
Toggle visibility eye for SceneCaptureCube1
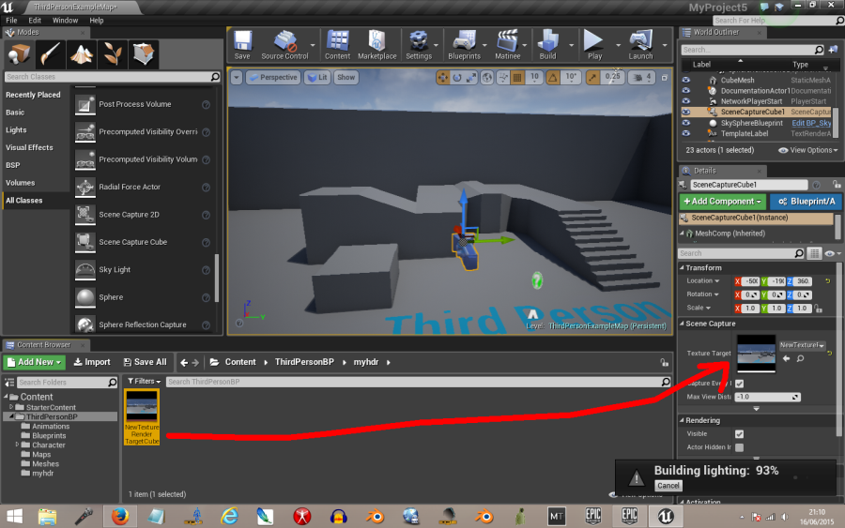pyautogui.click(x=686, y=112)
